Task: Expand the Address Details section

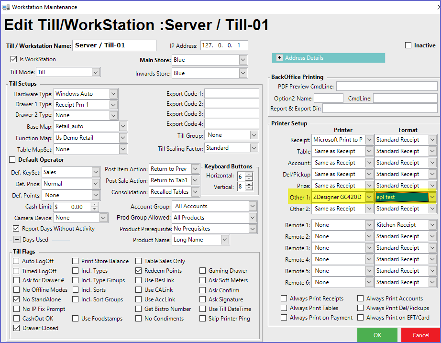Action: [279, 58]
